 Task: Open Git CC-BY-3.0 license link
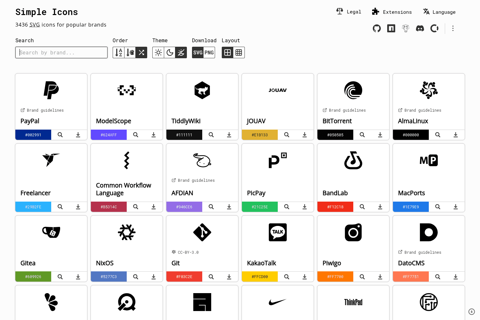[185, 252]
